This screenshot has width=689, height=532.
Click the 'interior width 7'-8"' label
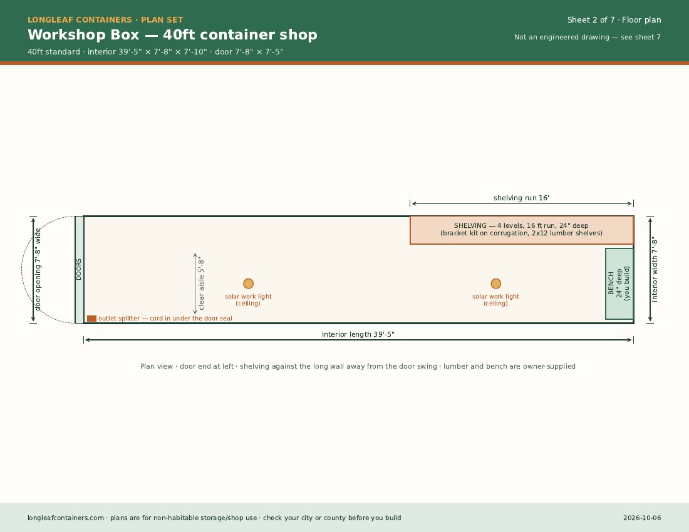pyautogui.click(x=655, y=270)
